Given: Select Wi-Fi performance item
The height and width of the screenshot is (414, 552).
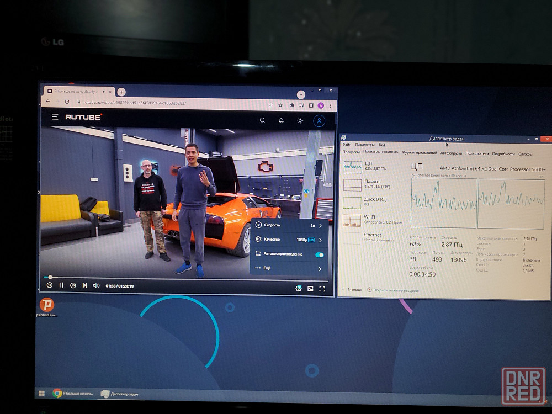Looking at the screenshot, I should 373,220.
